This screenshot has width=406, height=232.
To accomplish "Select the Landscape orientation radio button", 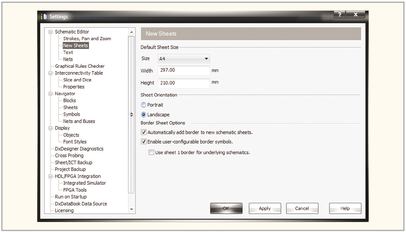I will [x=143, y=115].
